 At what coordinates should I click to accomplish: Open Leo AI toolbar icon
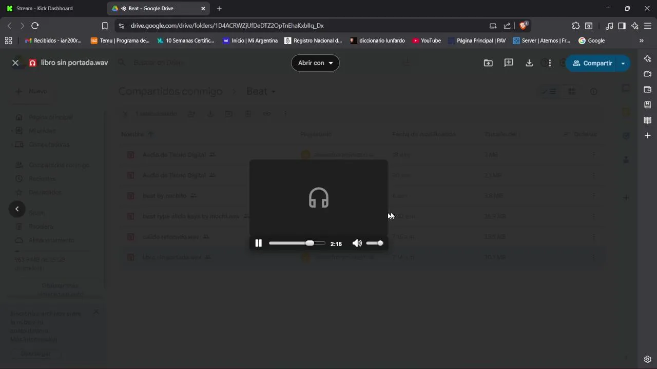pyautogui.click(x=635, y=26)
